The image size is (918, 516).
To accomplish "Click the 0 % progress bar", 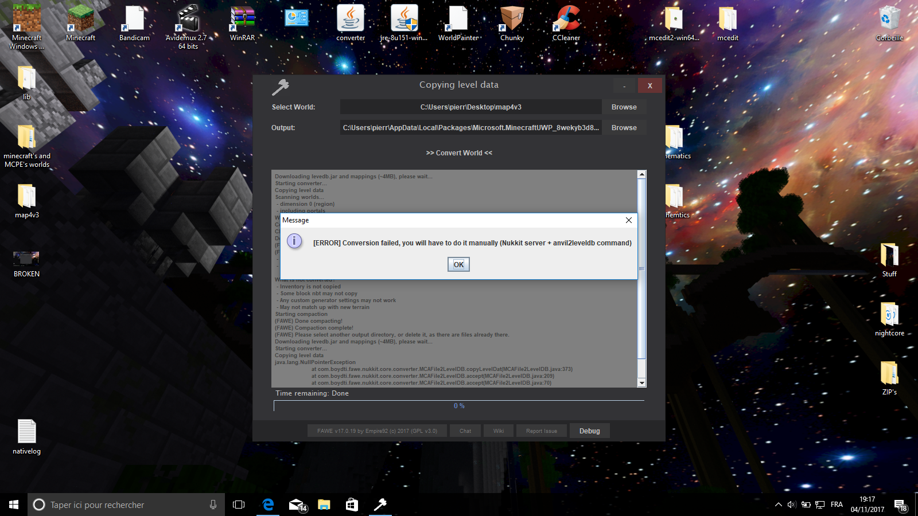I will [459, 406].
